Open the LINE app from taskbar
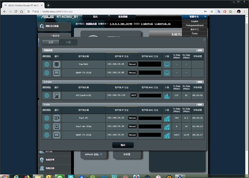 [x=60, y=176]
